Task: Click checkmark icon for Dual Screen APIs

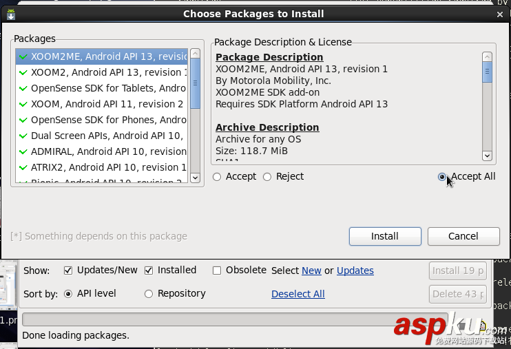Action: (x=23, y=136)
